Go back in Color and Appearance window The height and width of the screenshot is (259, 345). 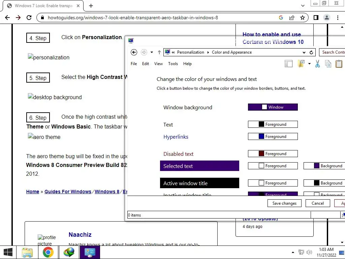134,52
